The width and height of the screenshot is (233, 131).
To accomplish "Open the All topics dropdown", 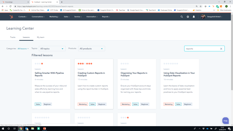I will 52,49.
